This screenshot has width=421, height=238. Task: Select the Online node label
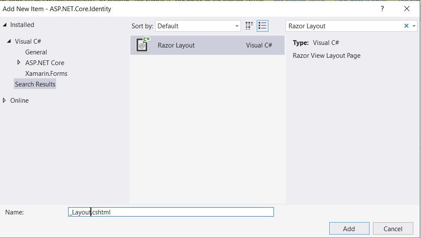[x=19, y=101]
